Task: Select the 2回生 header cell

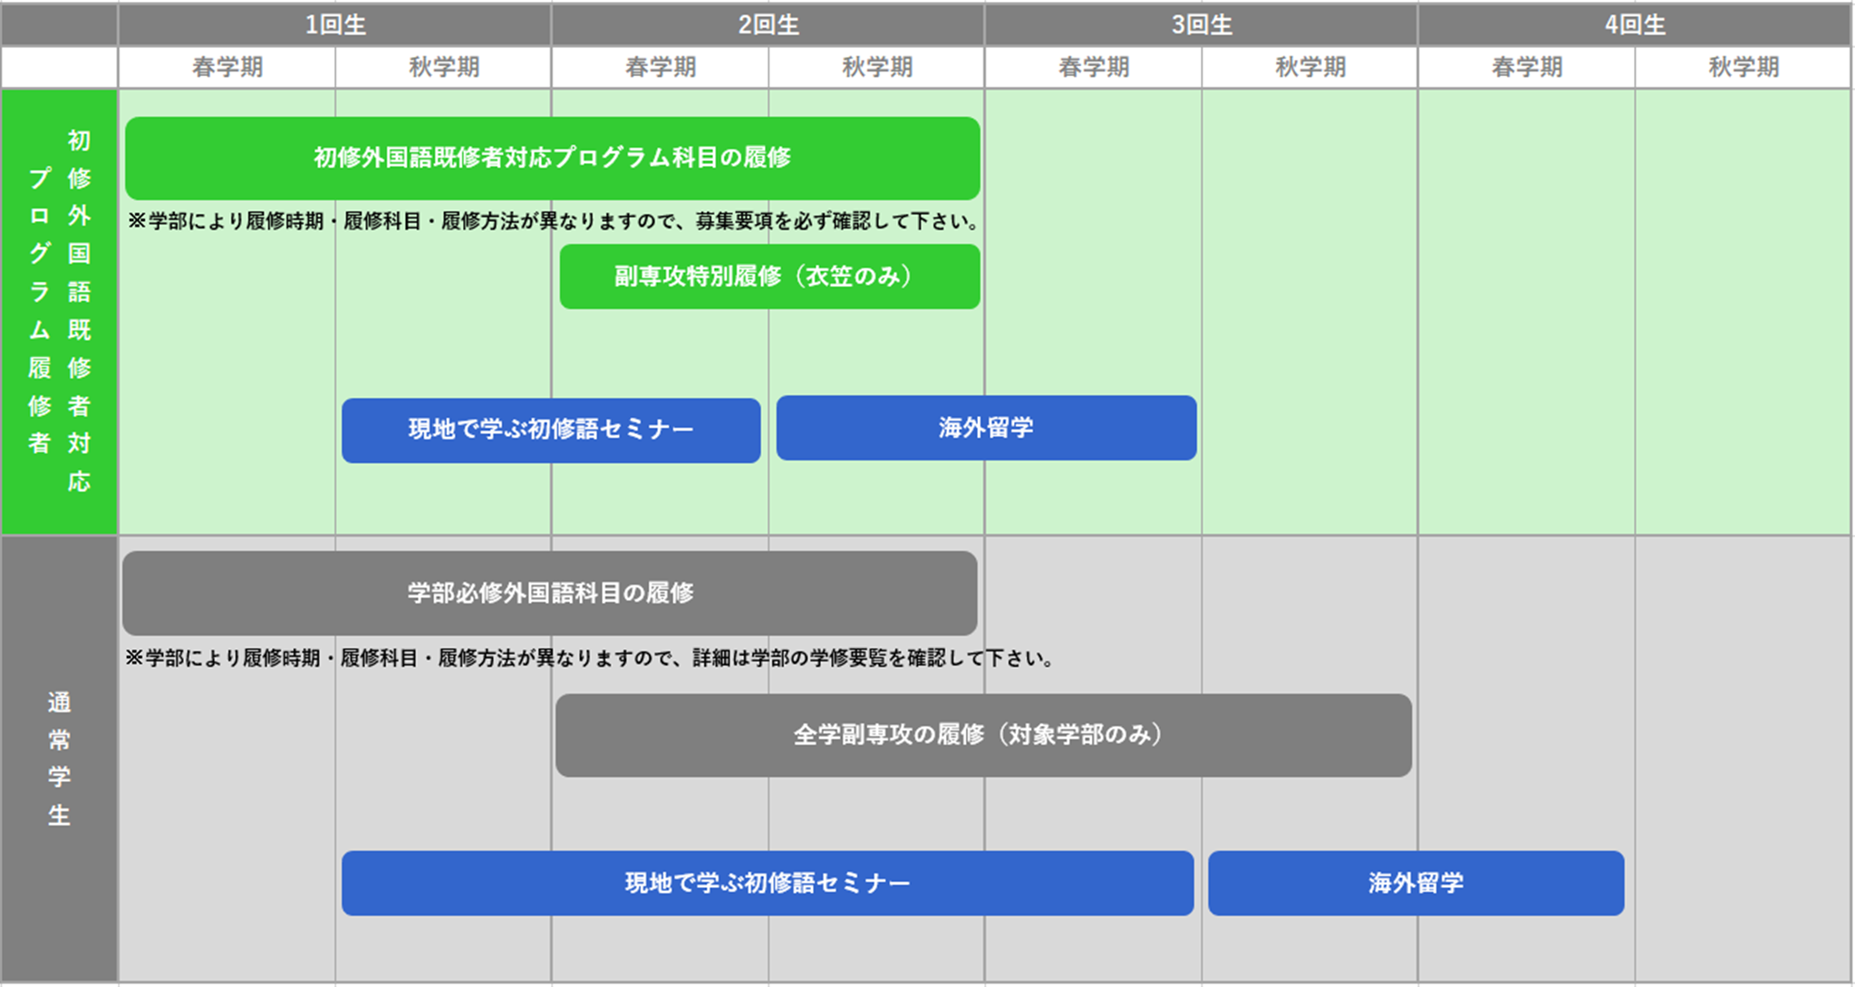Action: [768, 24]
